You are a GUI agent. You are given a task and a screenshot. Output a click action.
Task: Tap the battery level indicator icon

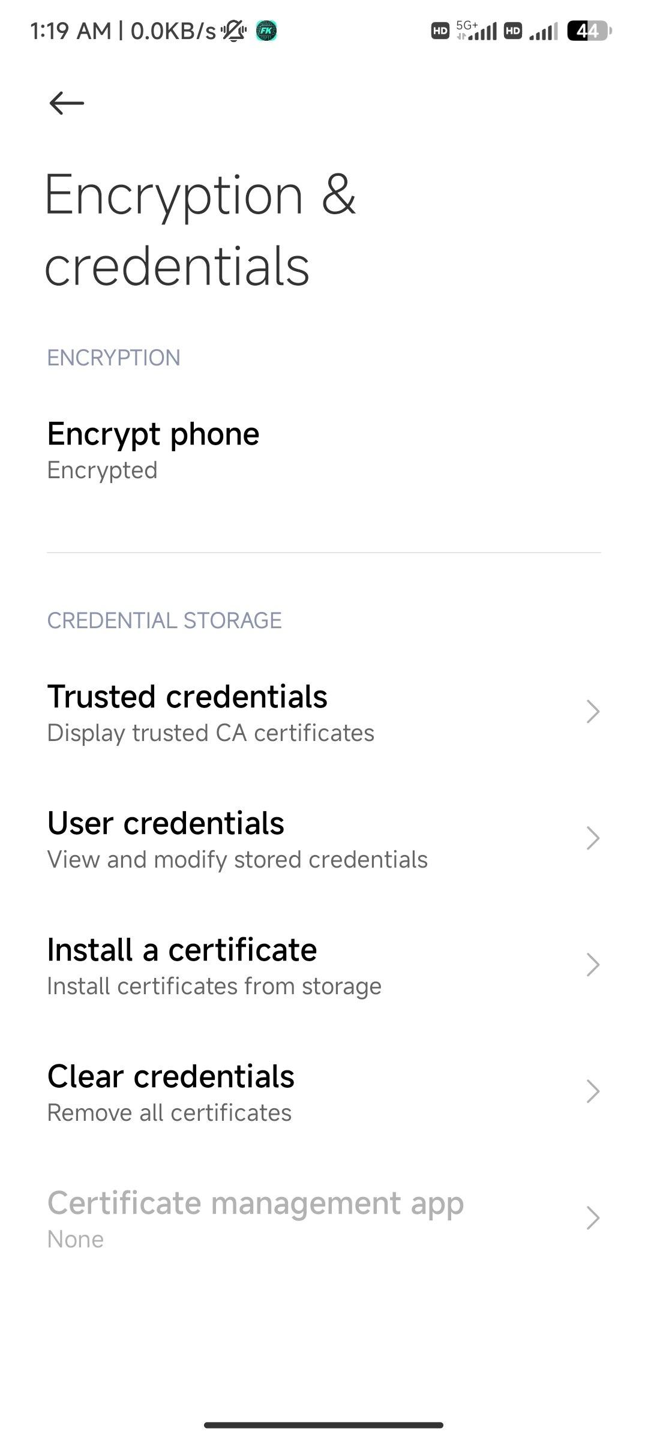589,31
